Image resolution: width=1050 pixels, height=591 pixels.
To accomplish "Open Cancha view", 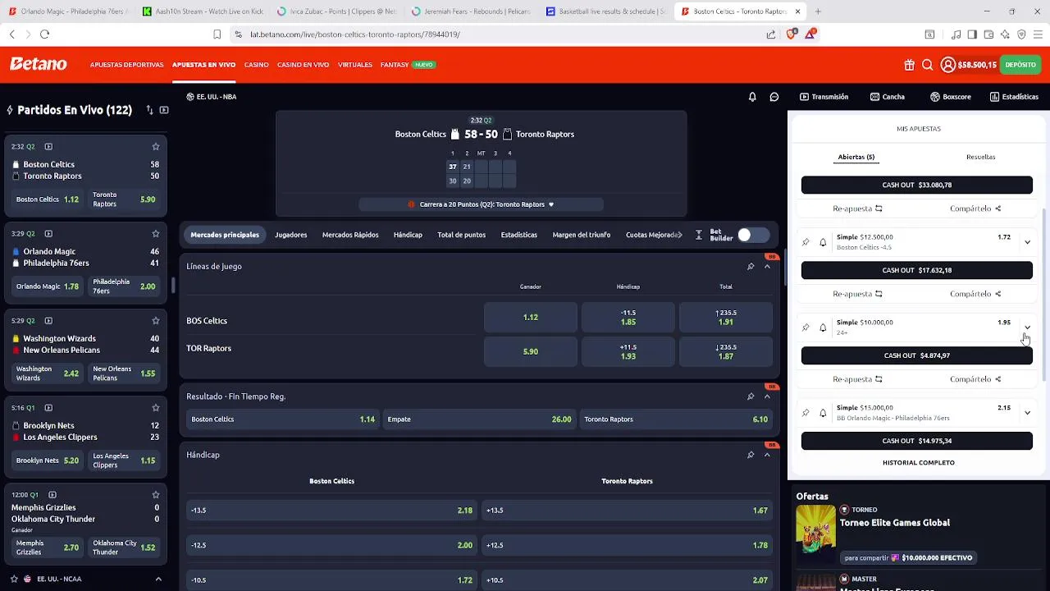I will point(888,97).
